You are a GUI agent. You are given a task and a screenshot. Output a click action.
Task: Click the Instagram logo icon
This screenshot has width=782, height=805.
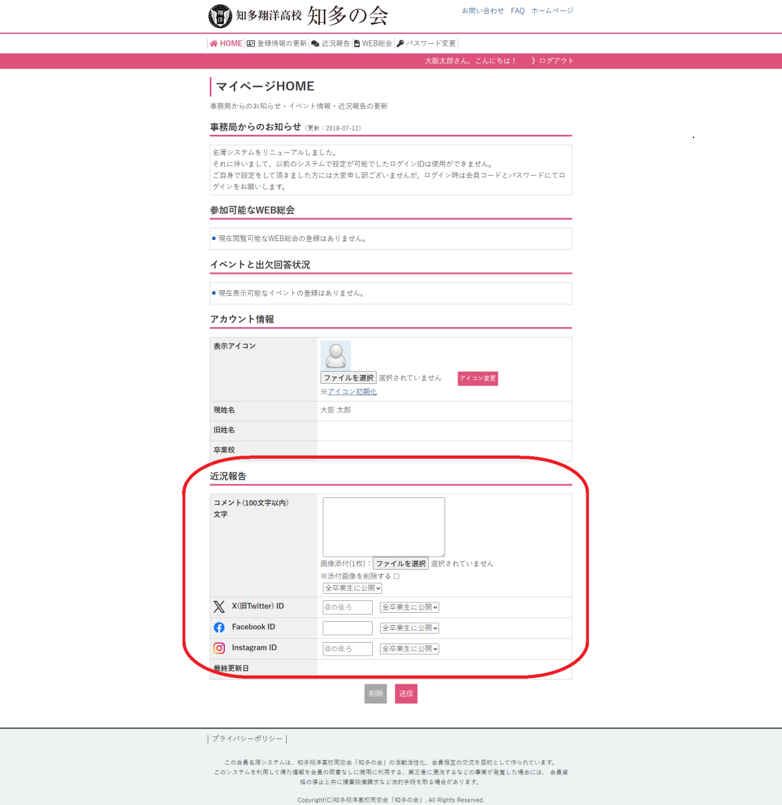[x=219, y=649]
